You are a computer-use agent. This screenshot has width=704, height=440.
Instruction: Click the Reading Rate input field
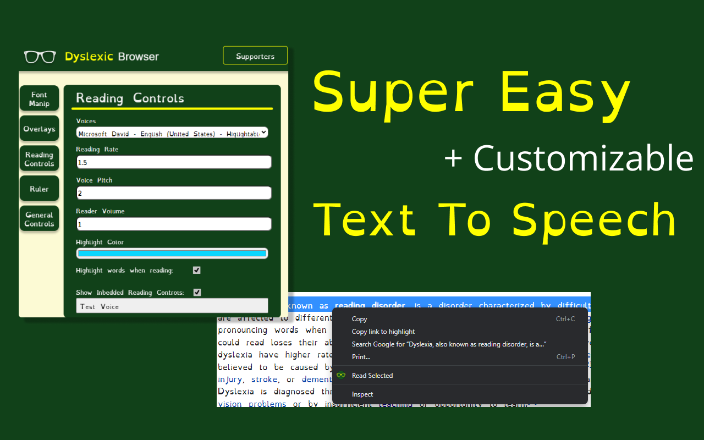click(x=174, y=162)
